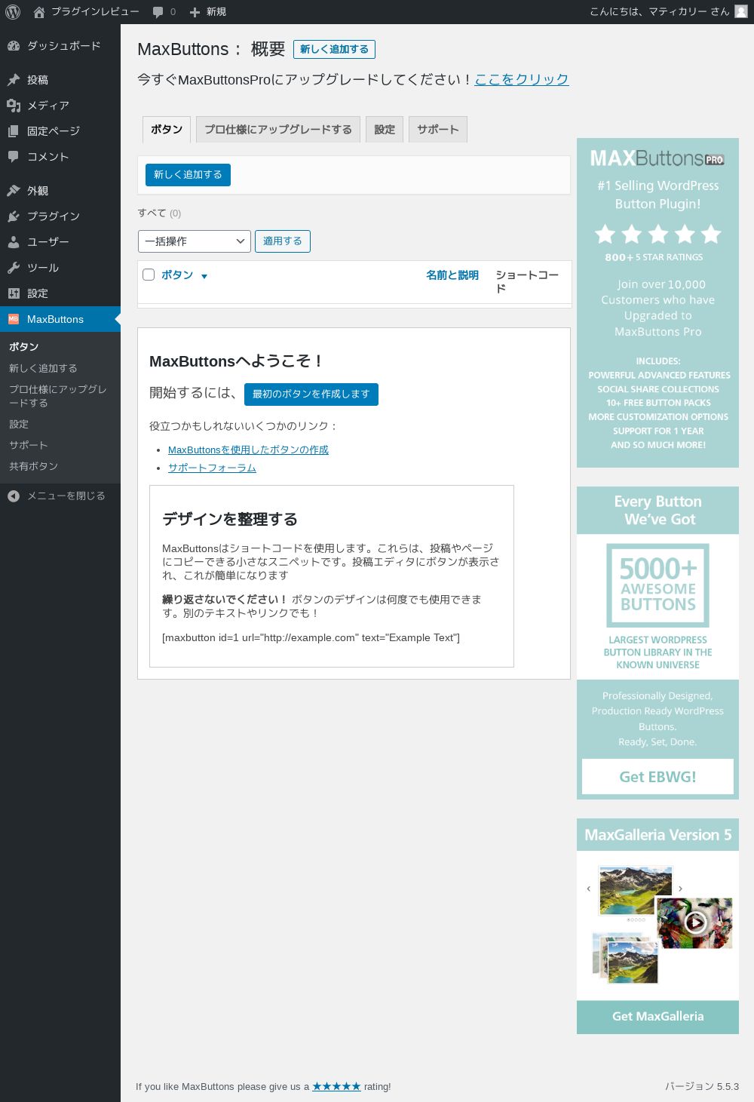
Task: Click the plus icon beside 新規
Action: [x=195, y=12]
